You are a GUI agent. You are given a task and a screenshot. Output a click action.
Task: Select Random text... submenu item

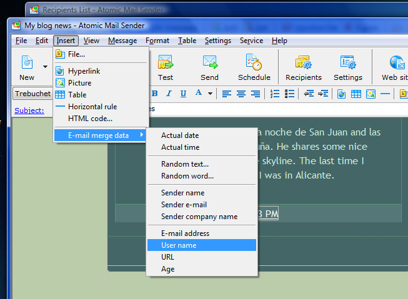(202, 164)
